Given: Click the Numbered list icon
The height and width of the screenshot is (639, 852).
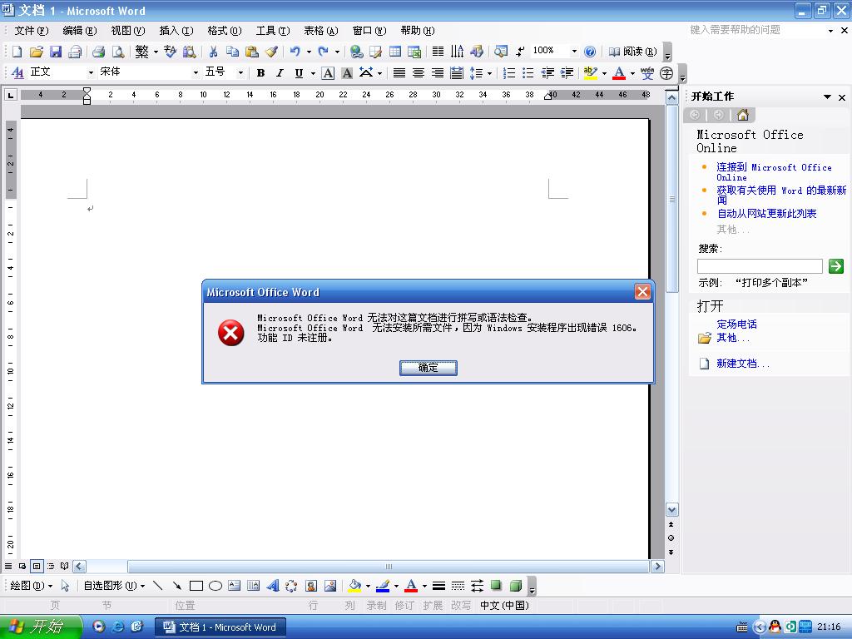Looking at the screenshot, I should [x=508, y=73].
